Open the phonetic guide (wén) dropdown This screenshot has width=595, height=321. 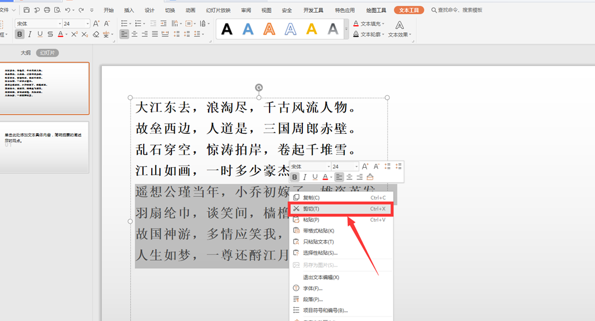click(108, 34)
